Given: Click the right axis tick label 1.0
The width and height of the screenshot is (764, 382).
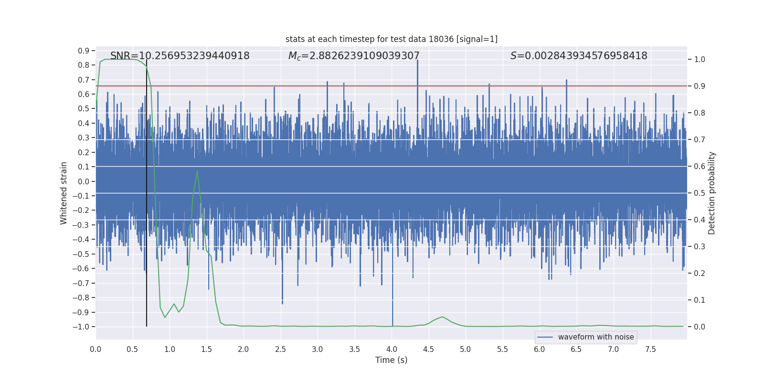Looking at the screenshot, I should point(700,59).
